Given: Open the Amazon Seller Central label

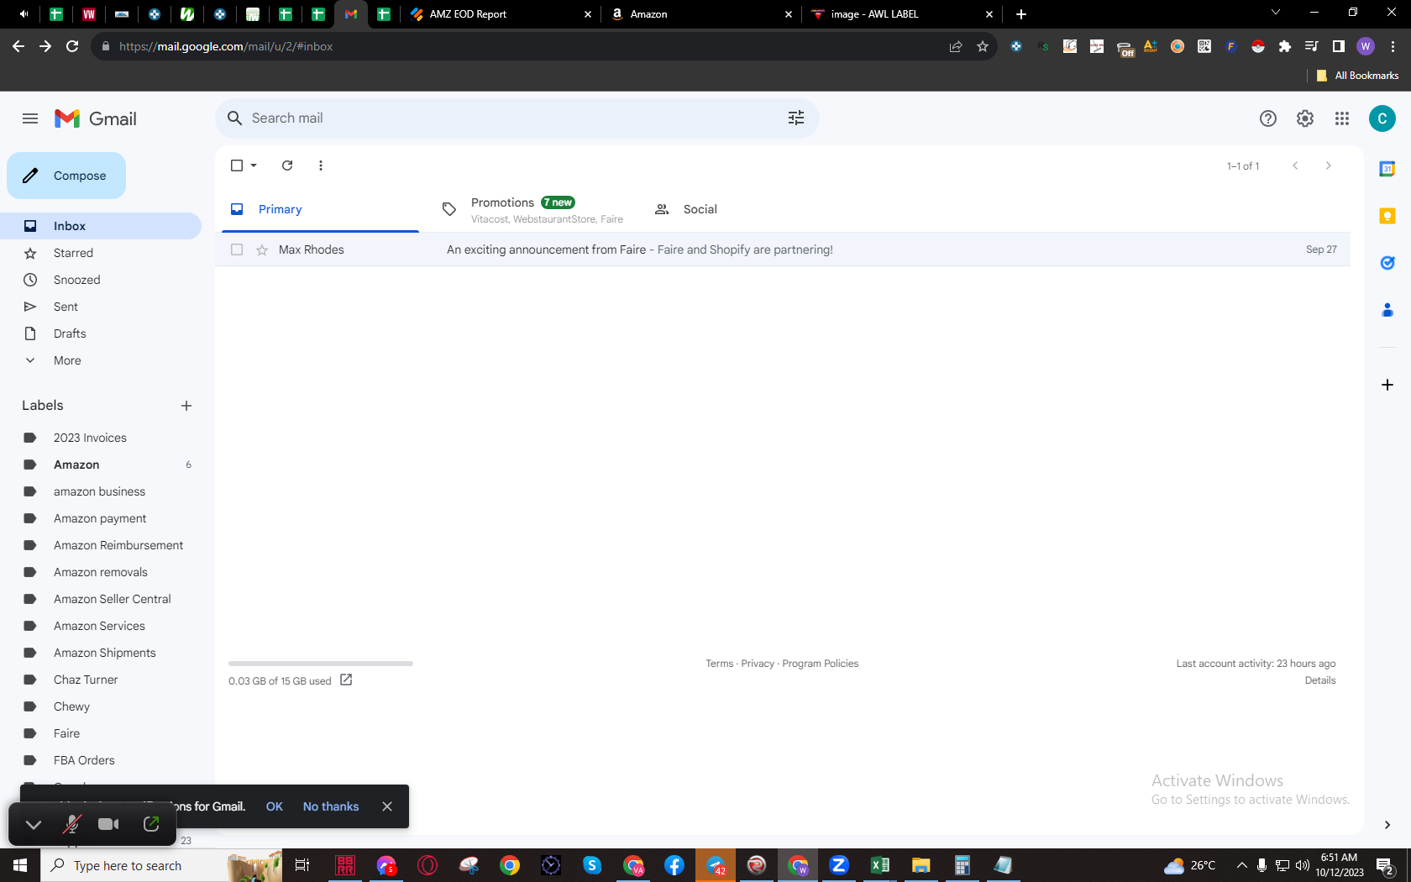Looking at the screenshot, I should (x=101, y=599).
